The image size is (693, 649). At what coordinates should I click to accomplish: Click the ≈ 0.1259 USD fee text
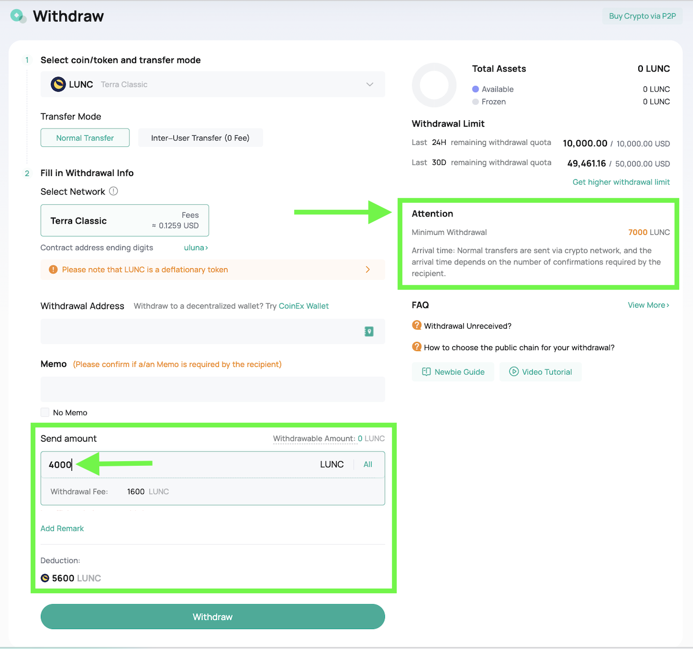pyautogui.click(x=175, y=226)
